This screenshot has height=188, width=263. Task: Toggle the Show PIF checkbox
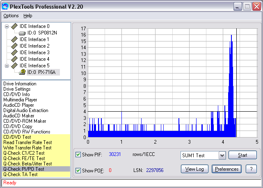(x=78, y=154)
